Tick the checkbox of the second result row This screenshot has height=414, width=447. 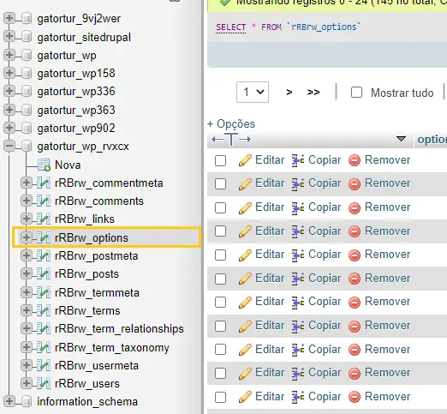click(220, 184)
